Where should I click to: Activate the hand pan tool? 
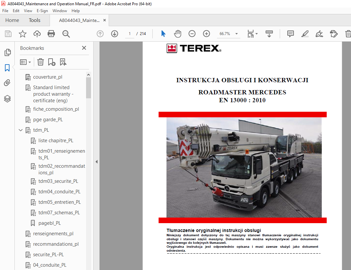tap(178, 34)
